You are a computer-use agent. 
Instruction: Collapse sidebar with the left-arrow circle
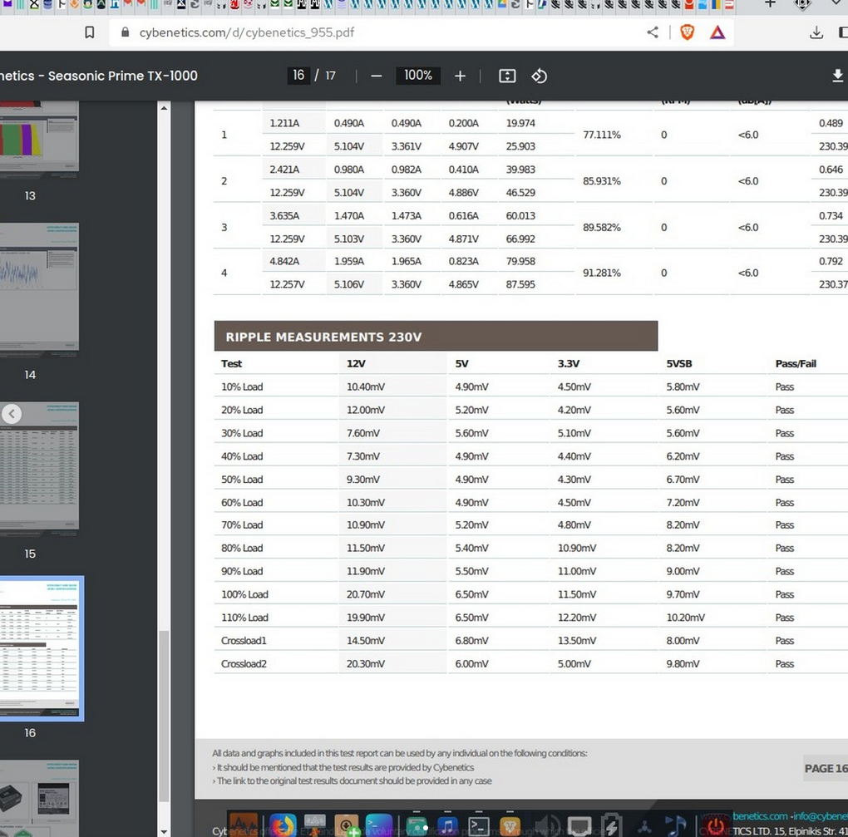pyautogui.click(x=12, y=414)
